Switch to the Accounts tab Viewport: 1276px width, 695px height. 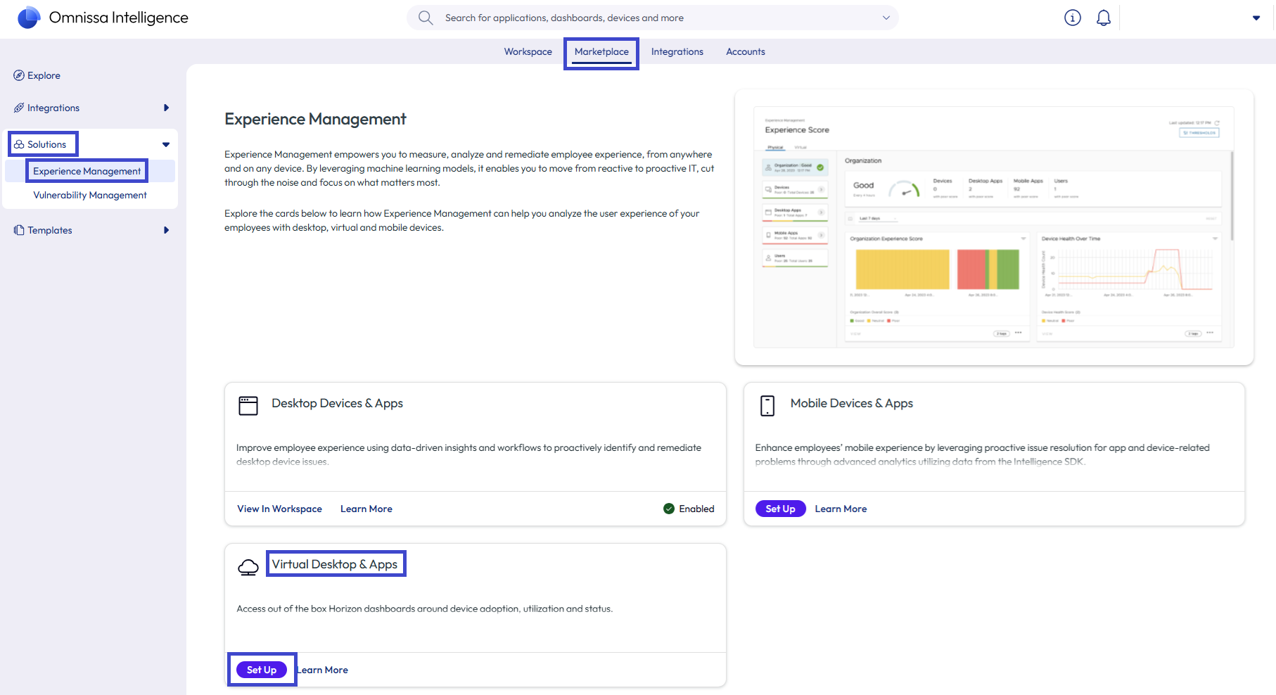746,51
